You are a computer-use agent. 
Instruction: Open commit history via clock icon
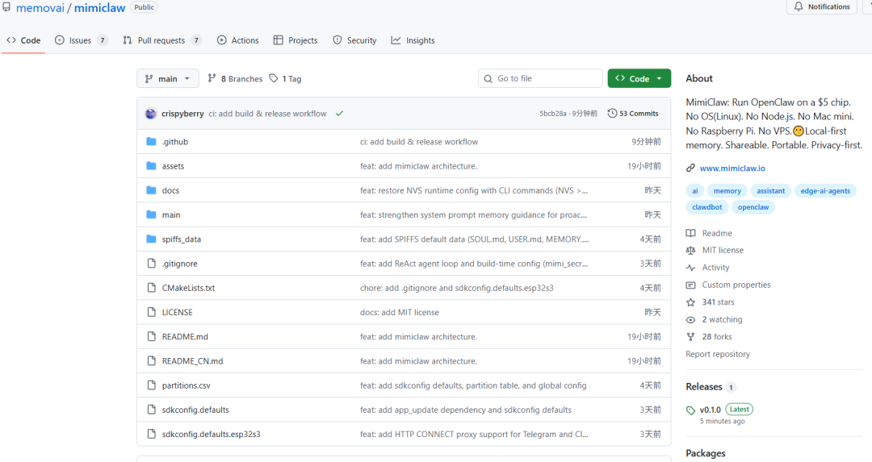(x=613, y=114)
